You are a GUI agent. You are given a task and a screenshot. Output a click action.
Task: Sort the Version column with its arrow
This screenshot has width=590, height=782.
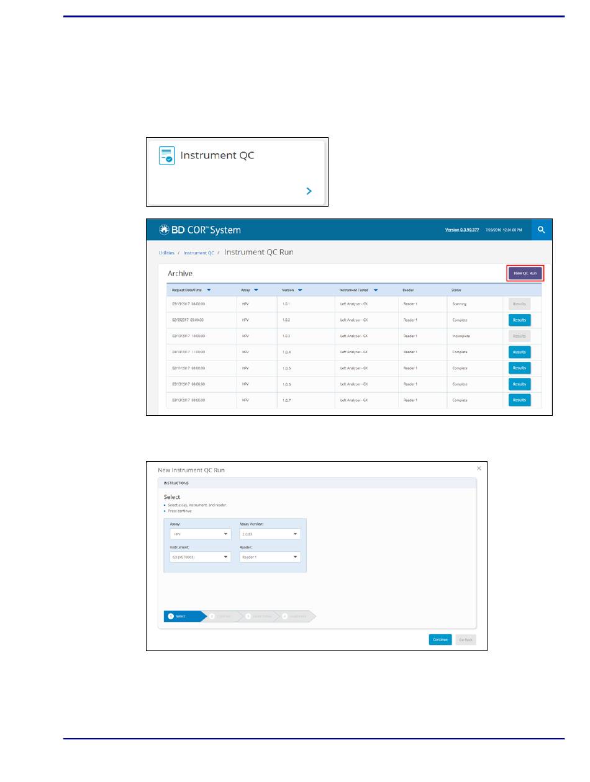pos(300,290)
